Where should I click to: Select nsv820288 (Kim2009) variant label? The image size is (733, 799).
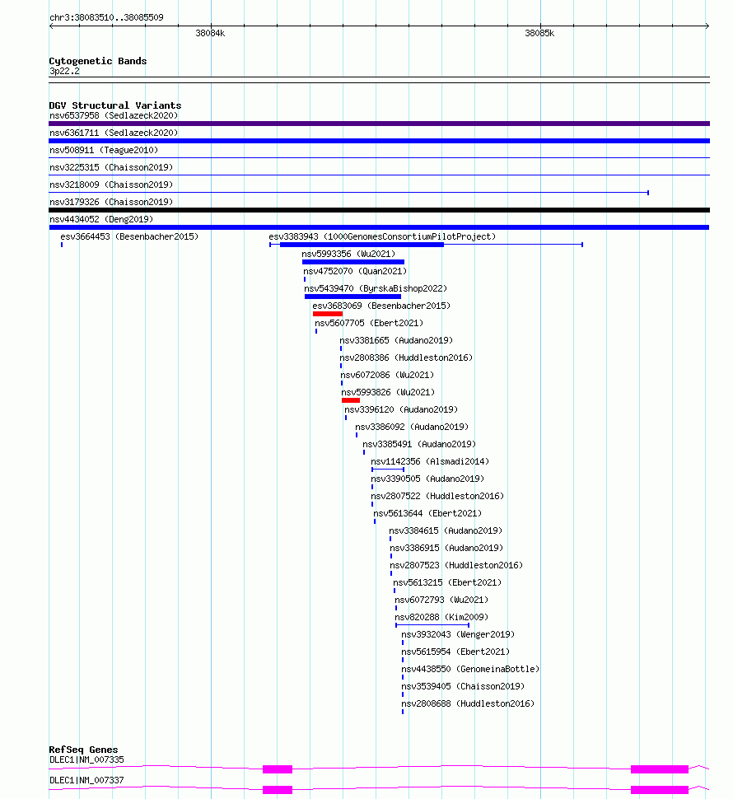tap(441, 618)
